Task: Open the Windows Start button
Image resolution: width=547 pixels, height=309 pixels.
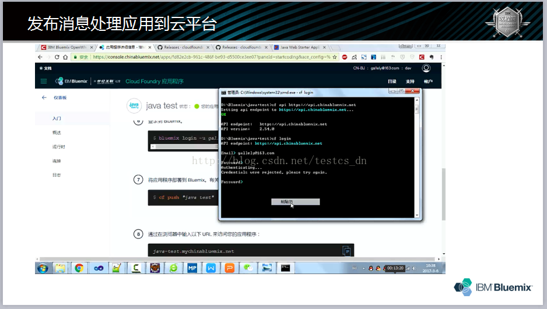Action: click(43, 268)
